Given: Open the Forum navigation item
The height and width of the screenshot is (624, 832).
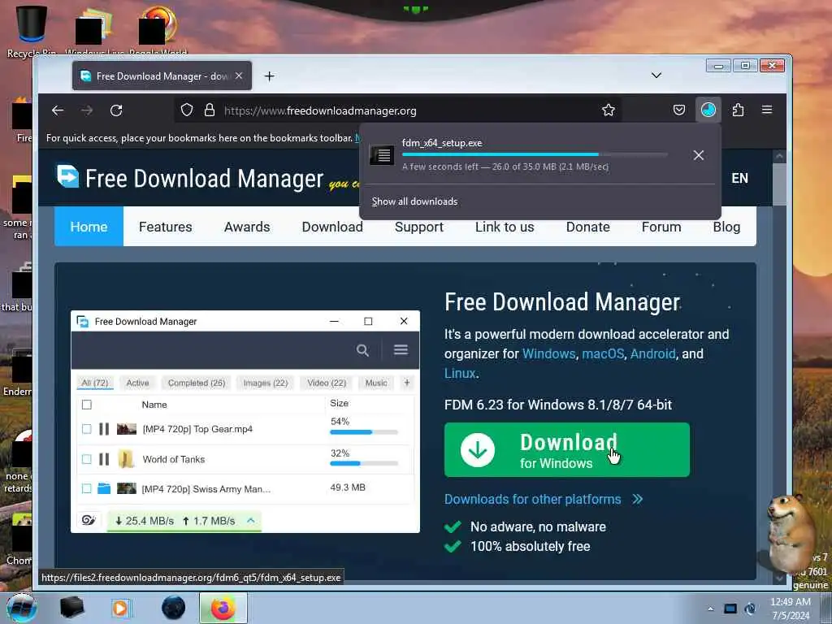Looking at the screenshot, I should tap(661, 227).
